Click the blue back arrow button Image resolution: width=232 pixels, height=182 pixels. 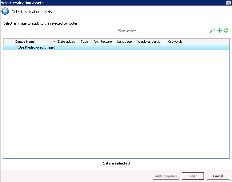(5, 12)
